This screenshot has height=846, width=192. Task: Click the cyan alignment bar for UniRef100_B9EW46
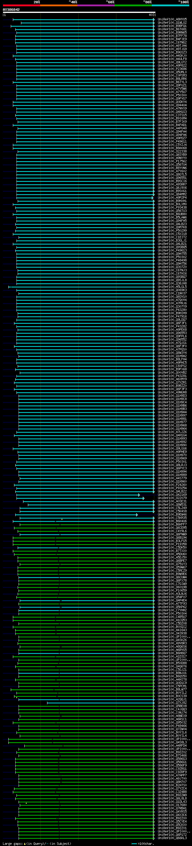76,515
